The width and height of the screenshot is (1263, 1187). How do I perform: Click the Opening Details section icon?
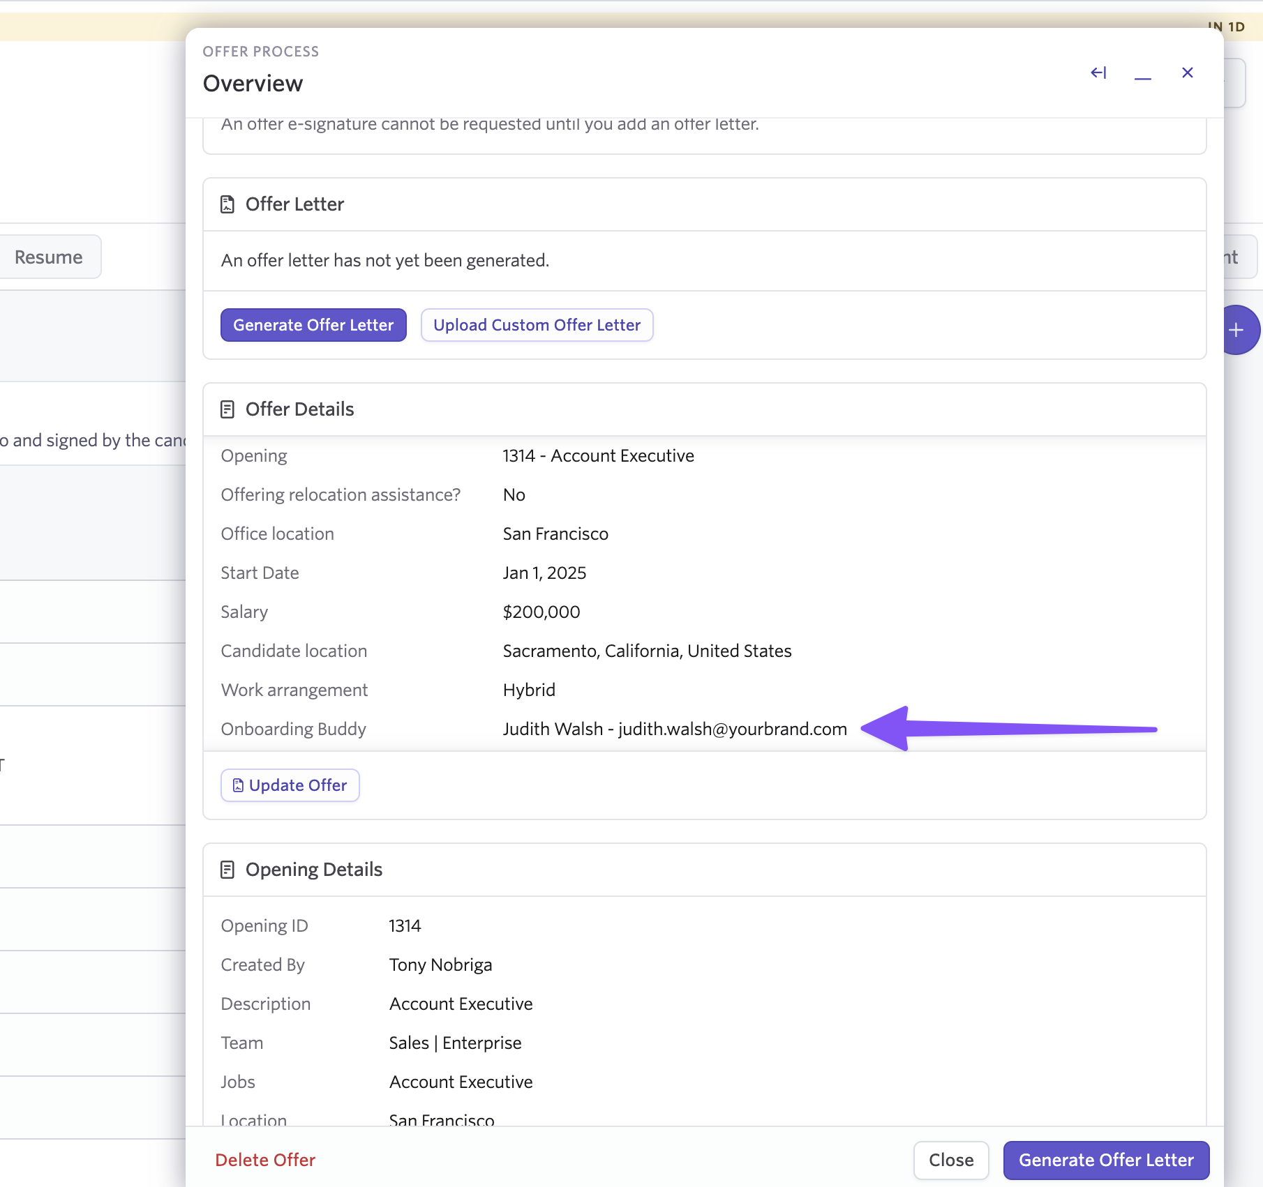[x=227, y=870]
